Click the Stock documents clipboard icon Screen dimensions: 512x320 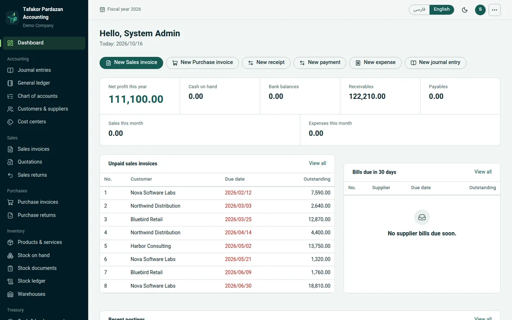point(10,268)
